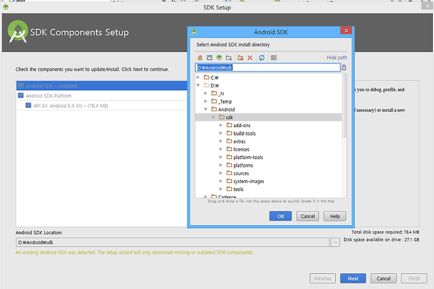Click the Previous wizard button

(x=322, y=278)
